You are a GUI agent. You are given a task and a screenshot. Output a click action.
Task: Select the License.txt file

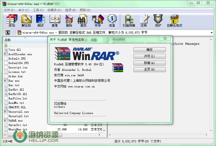[17, 72]
